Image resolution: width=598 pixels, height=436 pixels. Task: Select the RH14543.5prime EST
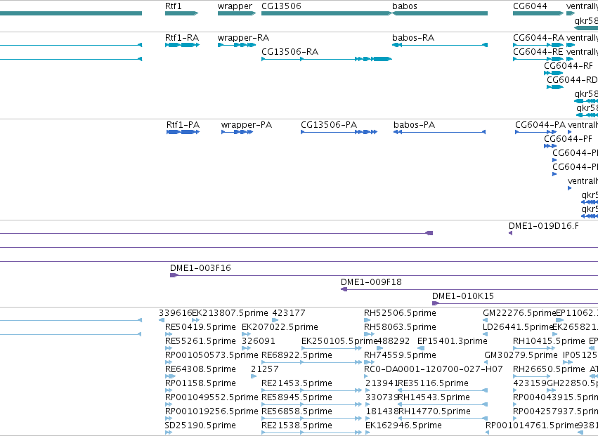pyautogui.click(x=443, y=405)
